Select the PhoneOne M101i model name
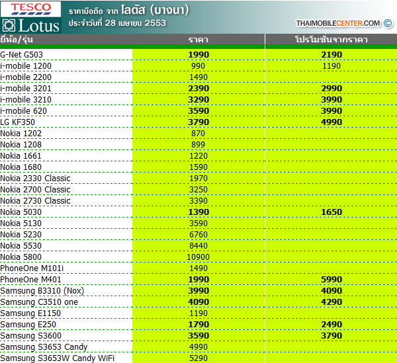 [x=32, y=268]
